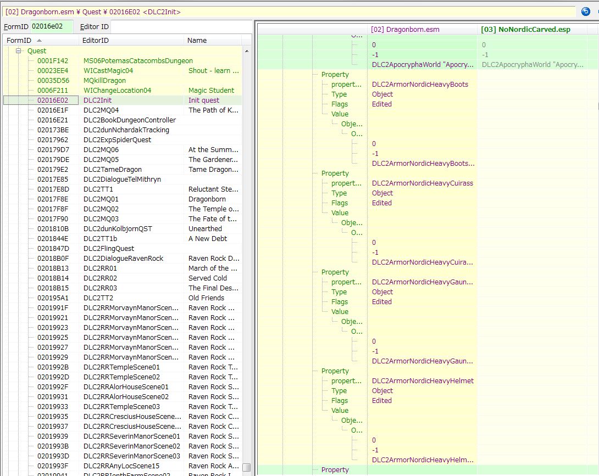Select MQkillDragon quest row
The image size is (599, 476).
pos(123,81)
